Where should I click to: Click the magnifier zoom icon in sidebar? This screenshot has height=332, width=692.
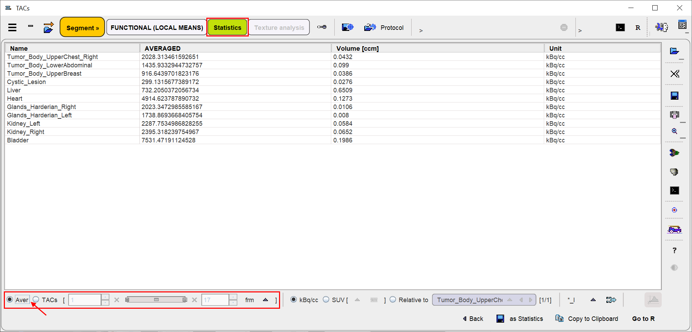coord(675,131)
